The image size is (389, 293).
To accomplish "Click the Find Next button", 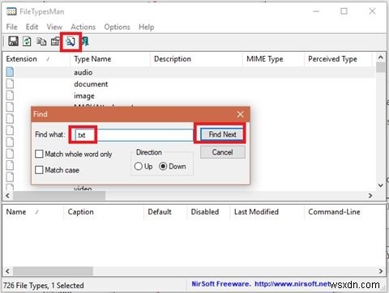I will coord(222,134).
